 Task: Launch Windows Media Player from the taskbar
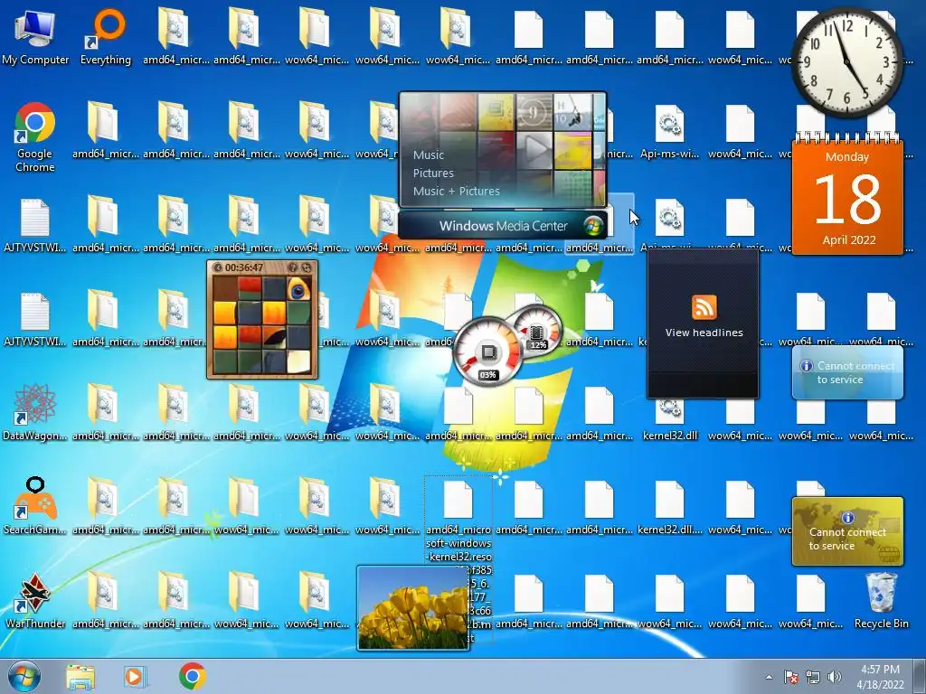(x=136, y=676)
